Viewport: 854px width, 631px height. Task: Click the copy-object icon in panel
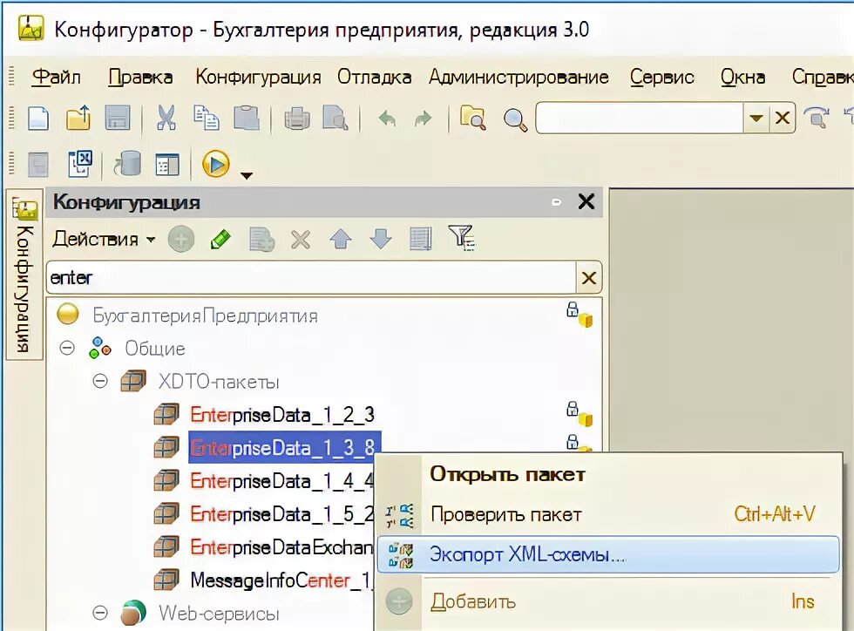[x=261, y=239]
